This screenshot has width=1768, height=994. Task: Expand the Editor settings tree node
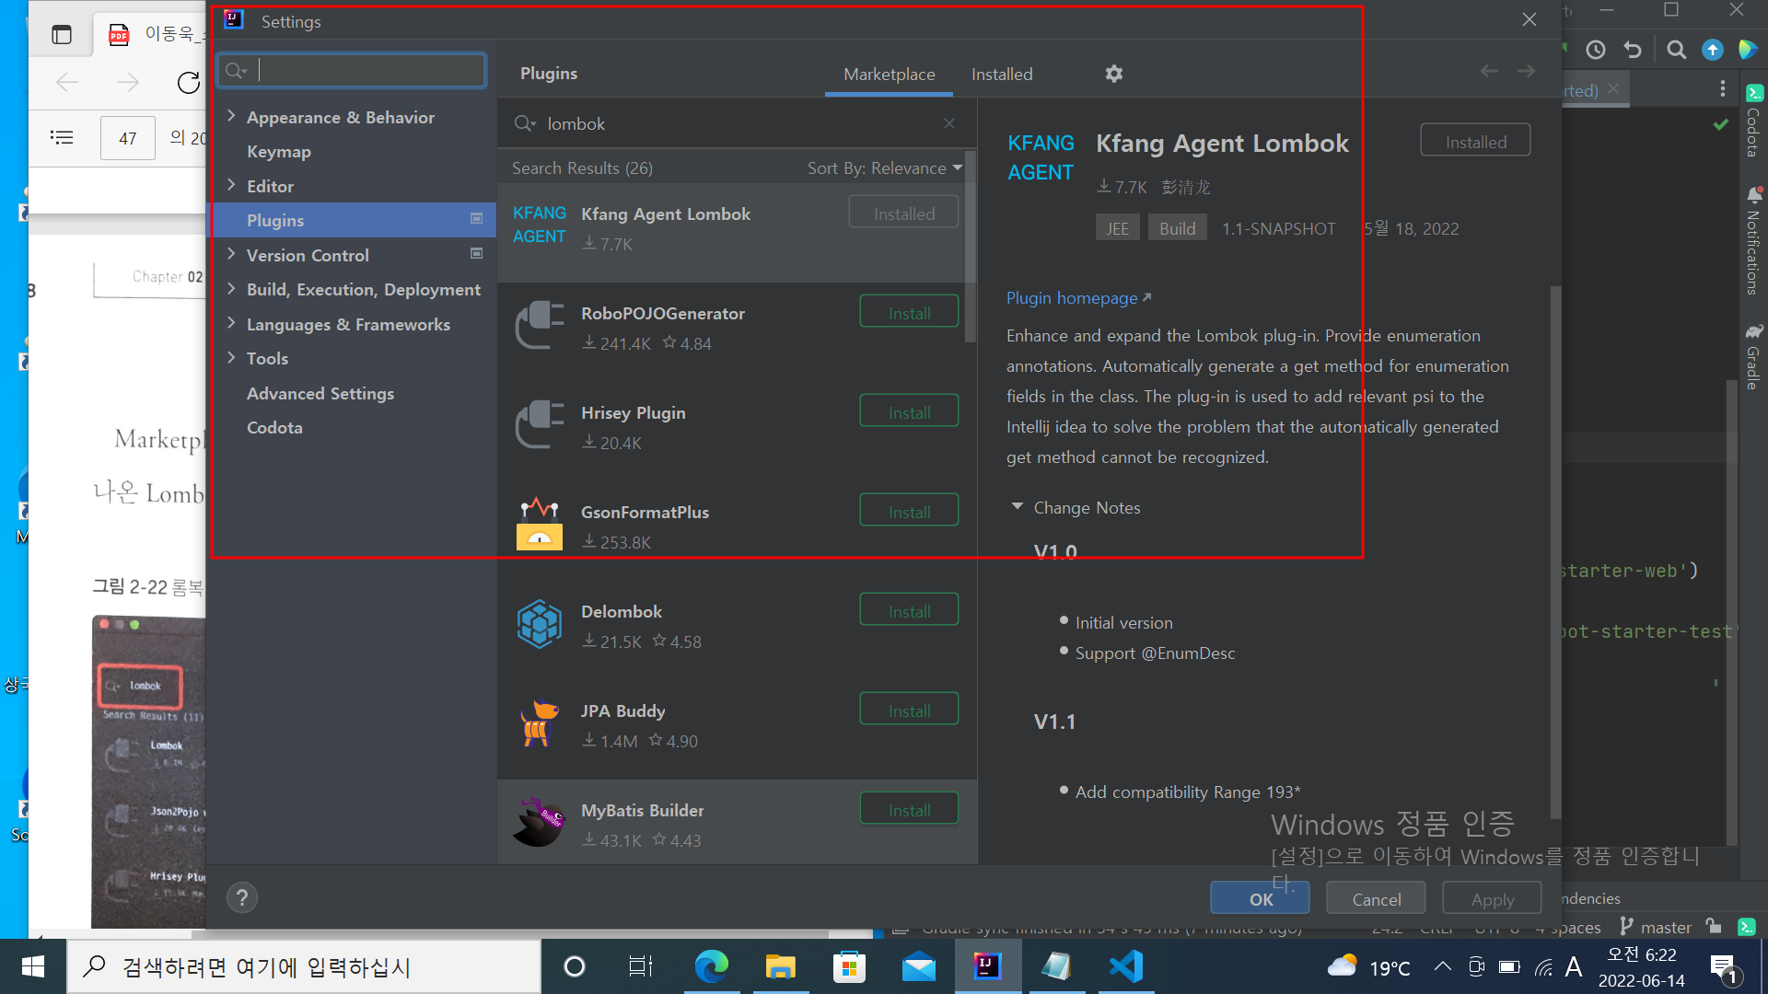tap(231, 186)
